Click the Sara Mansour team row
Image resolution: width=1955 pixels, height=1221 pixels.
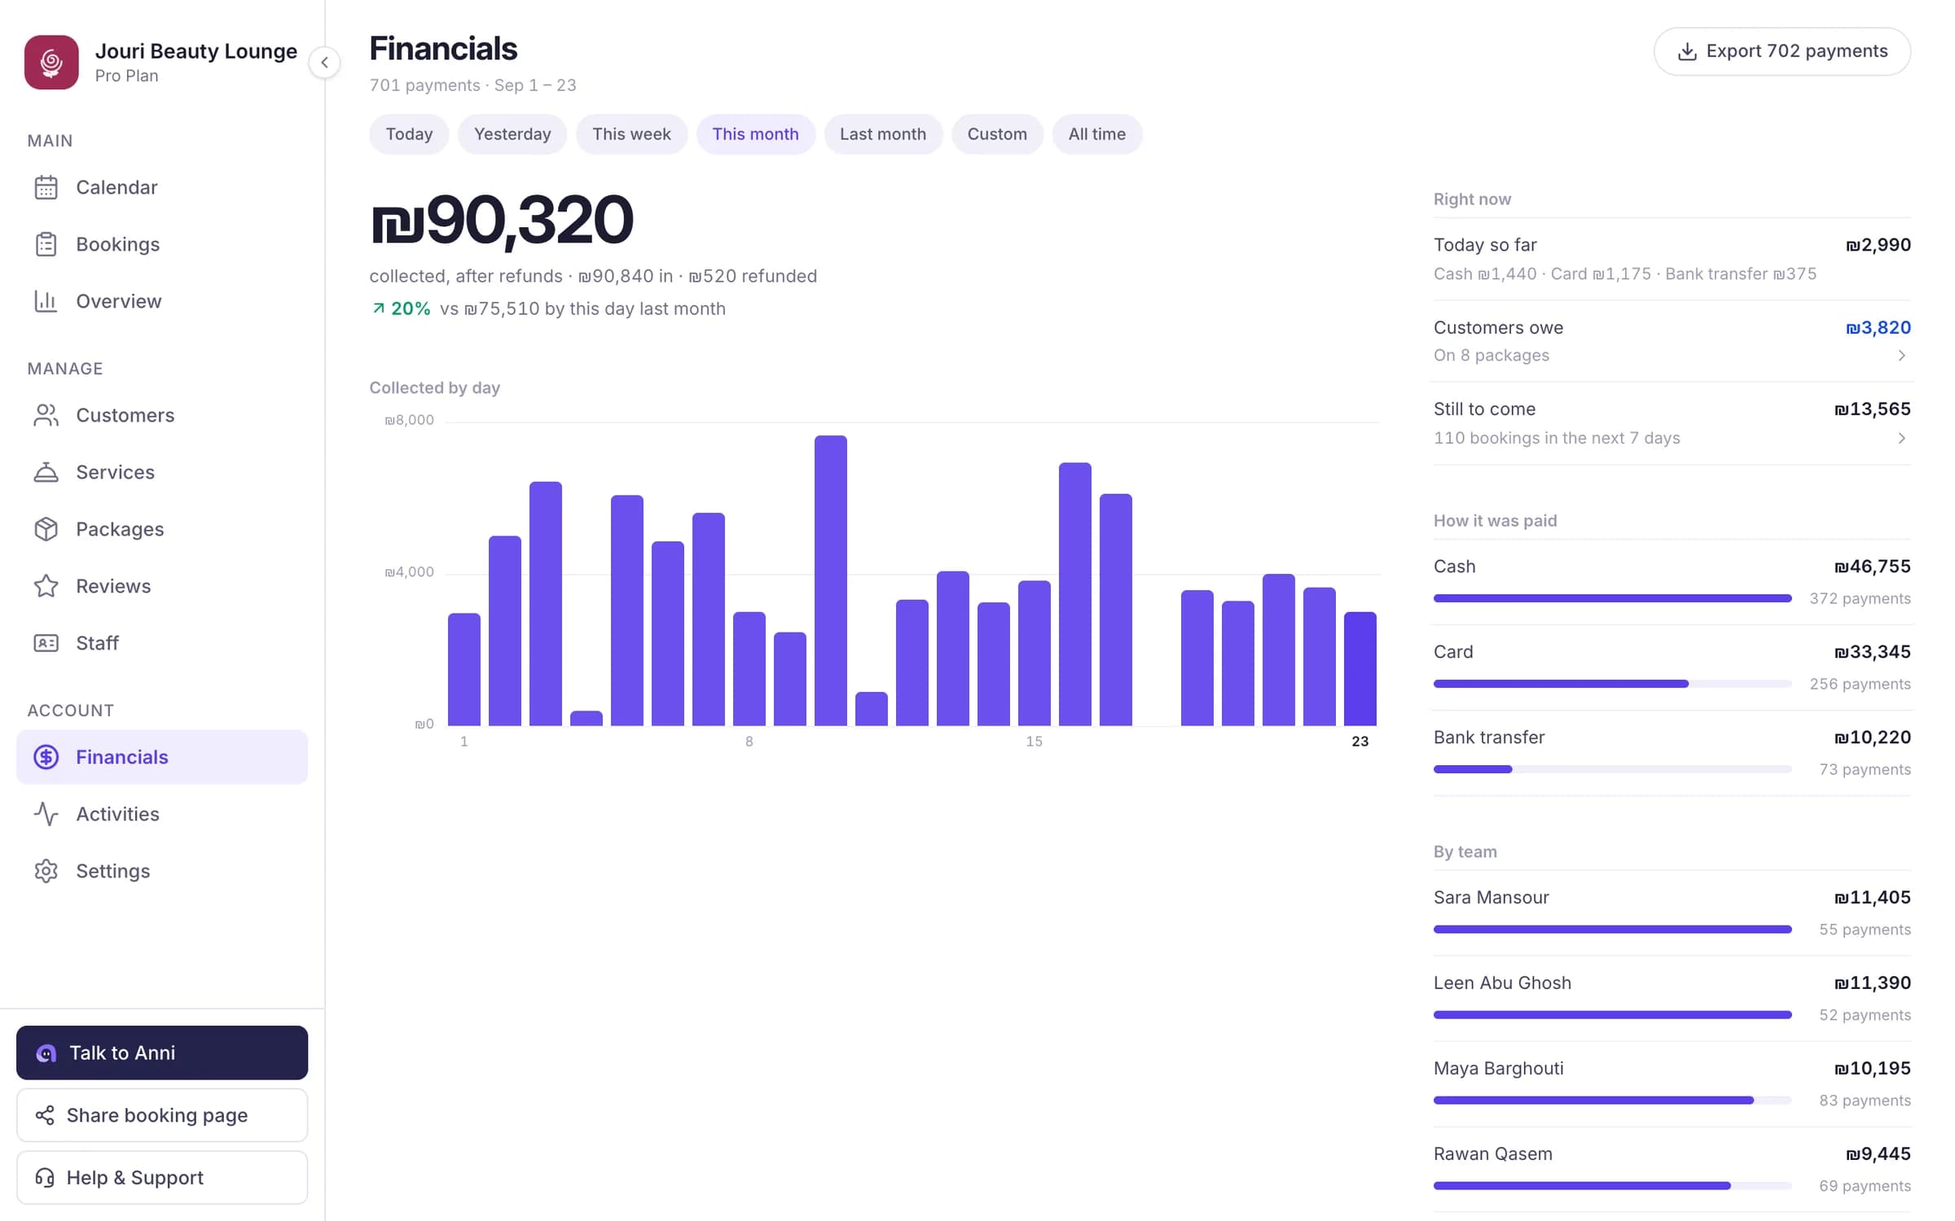tap(1672, 913)
